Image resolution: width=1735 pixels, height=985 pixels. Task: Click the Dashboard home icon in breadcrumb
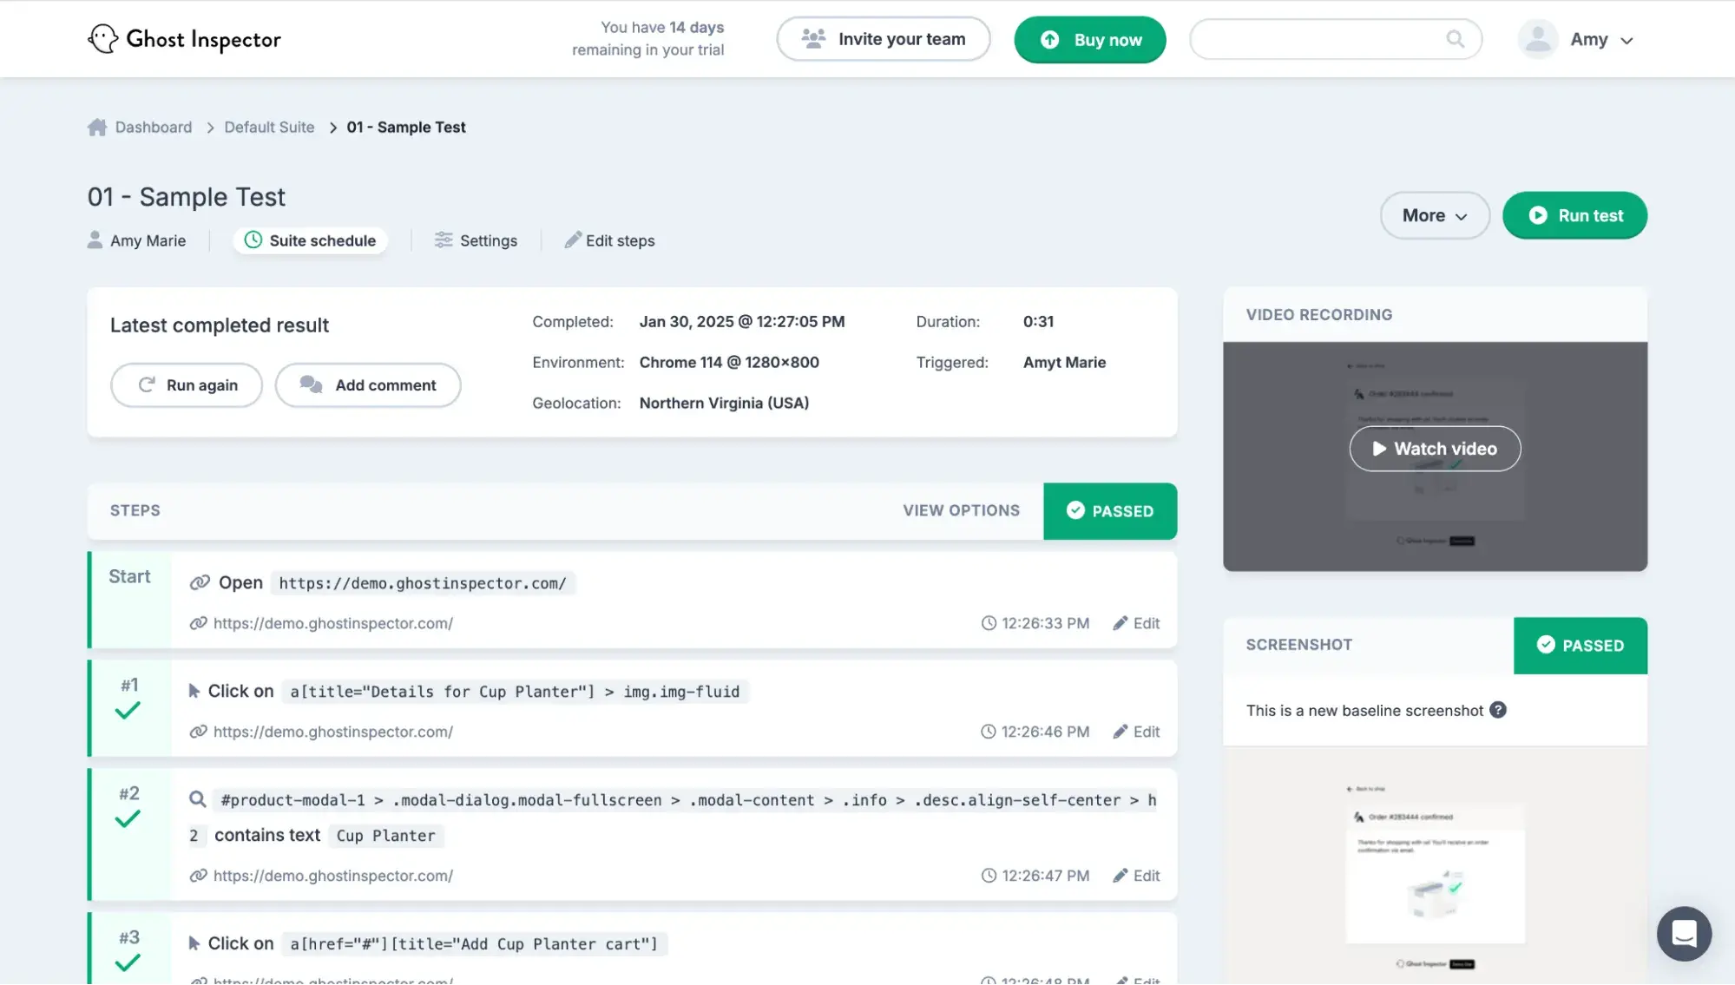(97, 128)
